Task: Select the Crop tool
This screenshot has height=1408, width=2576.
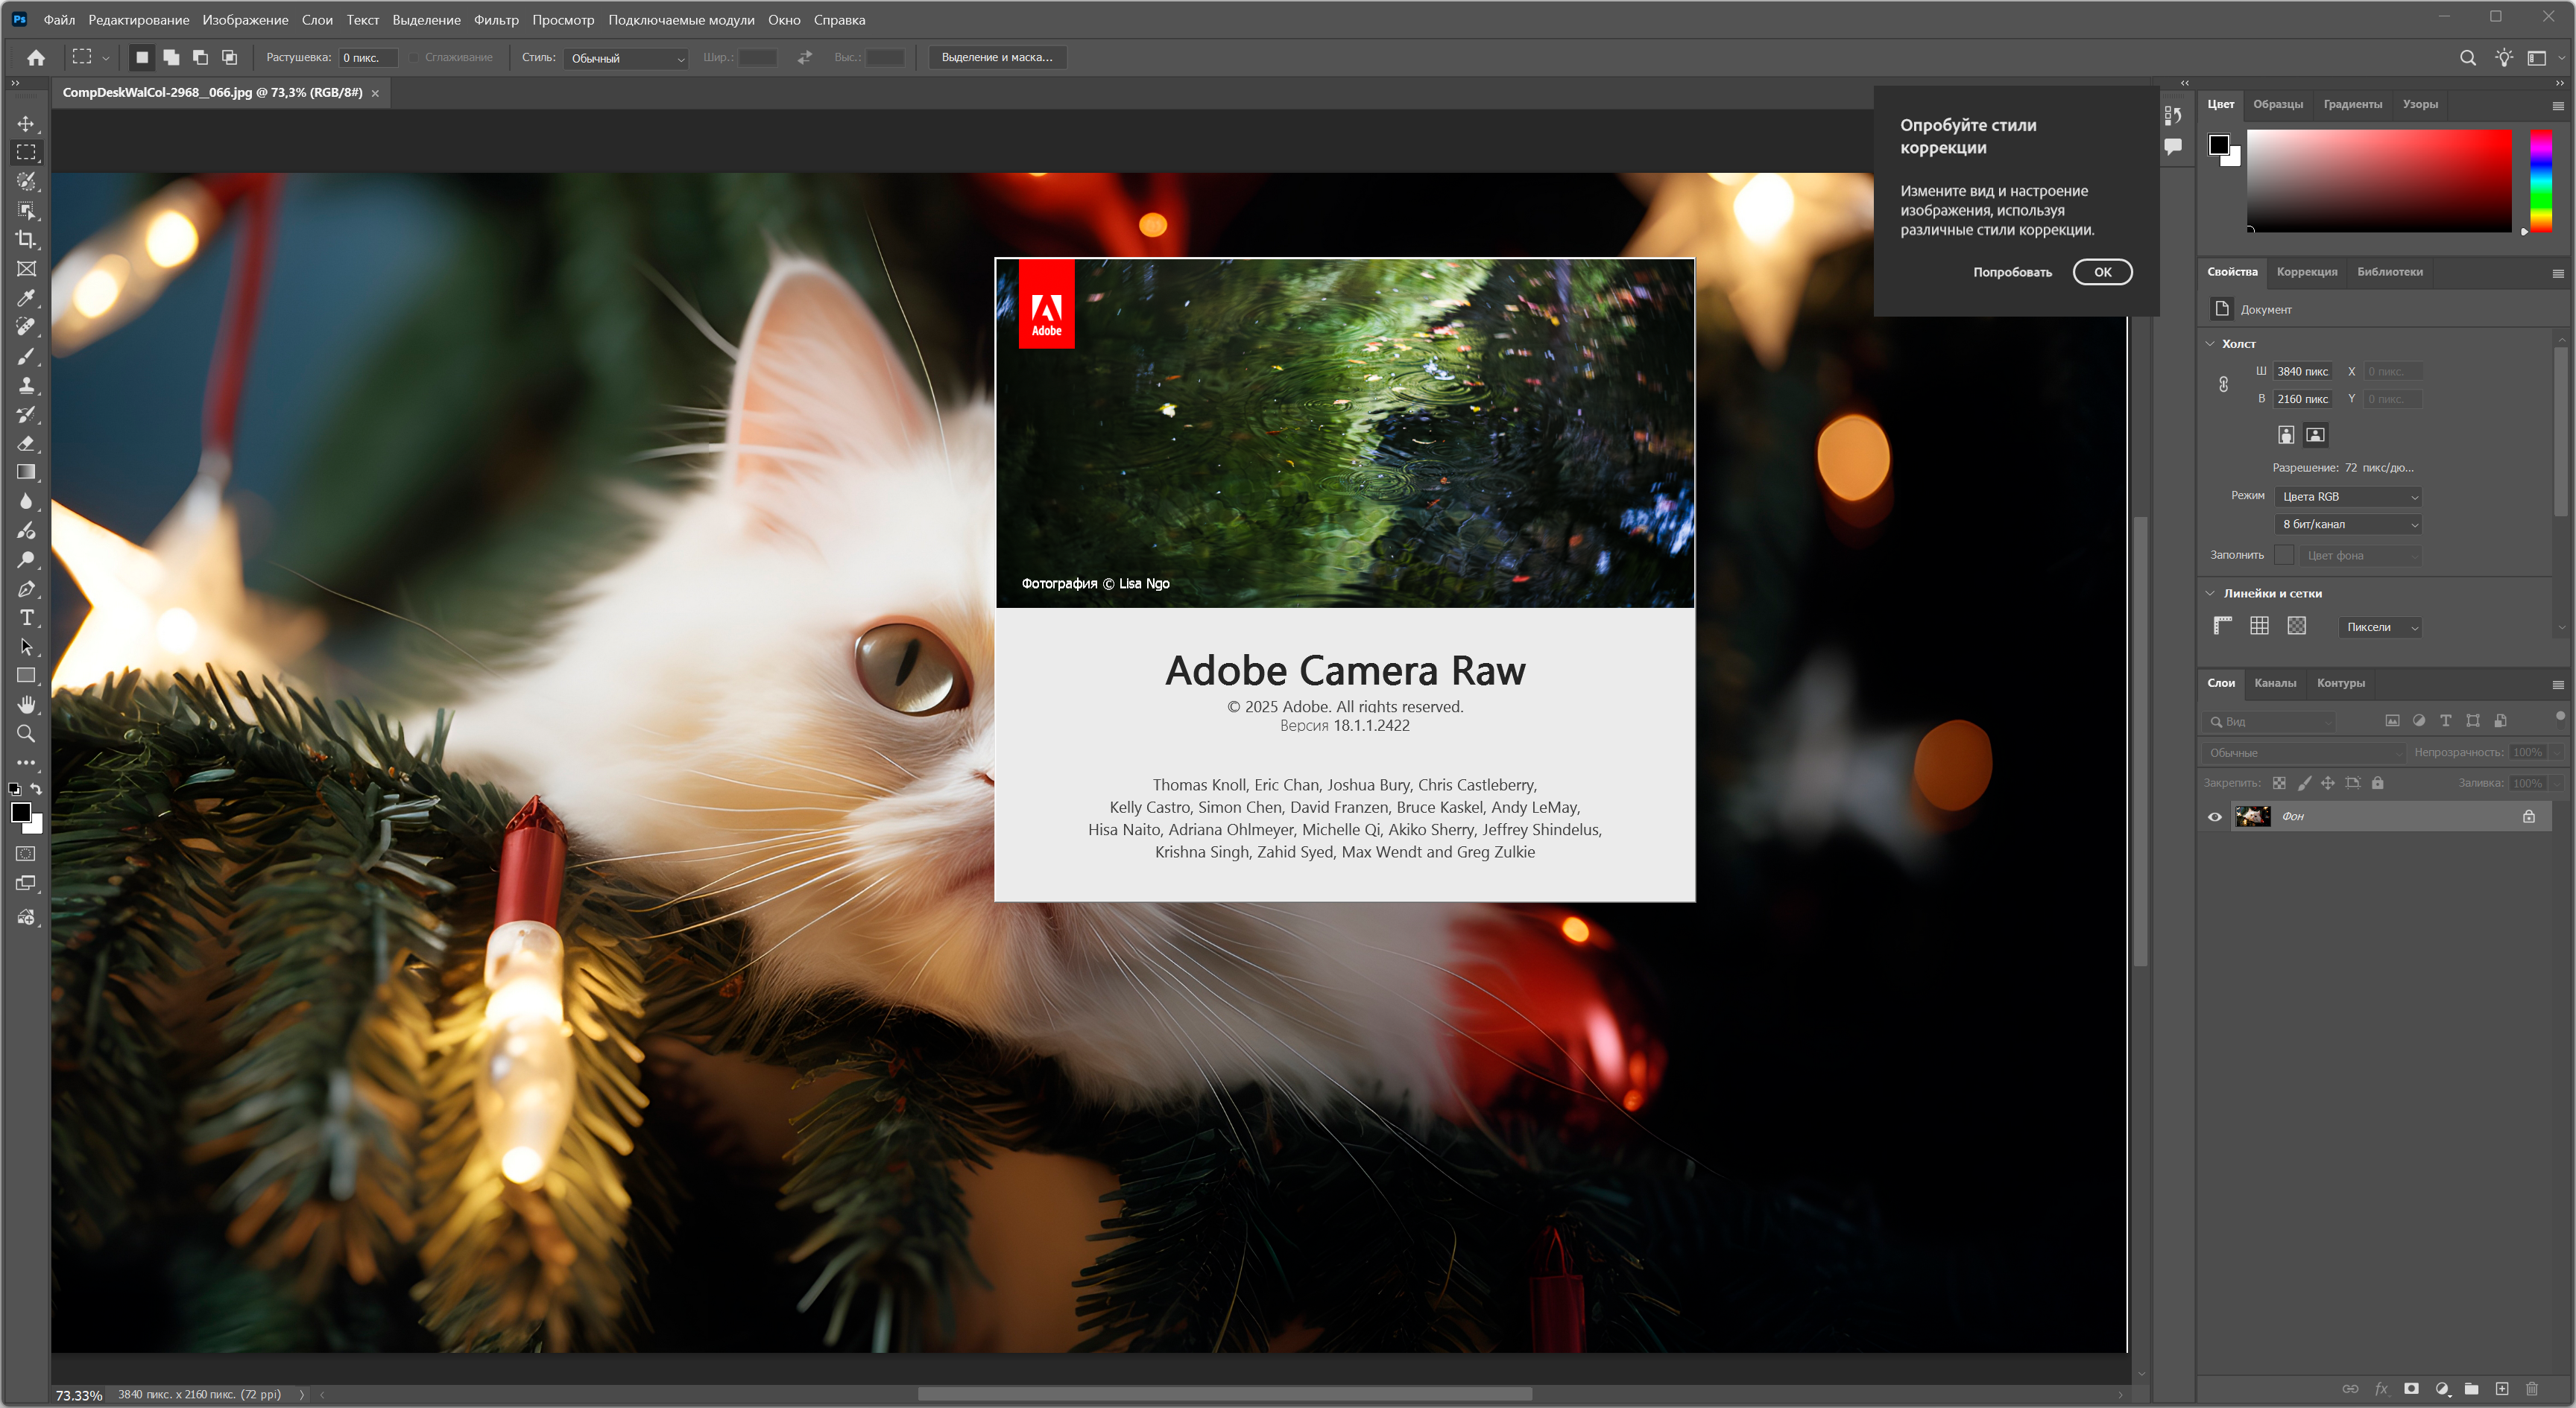Action: (x=26, y=239)
